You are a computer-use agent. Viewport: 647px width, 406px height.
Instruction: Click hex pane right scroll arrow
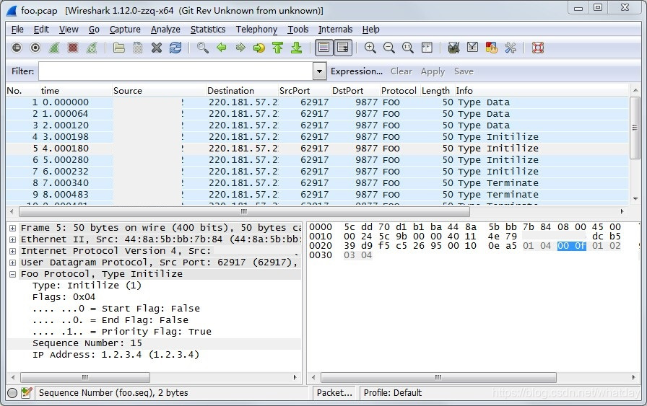click(634, 378)
